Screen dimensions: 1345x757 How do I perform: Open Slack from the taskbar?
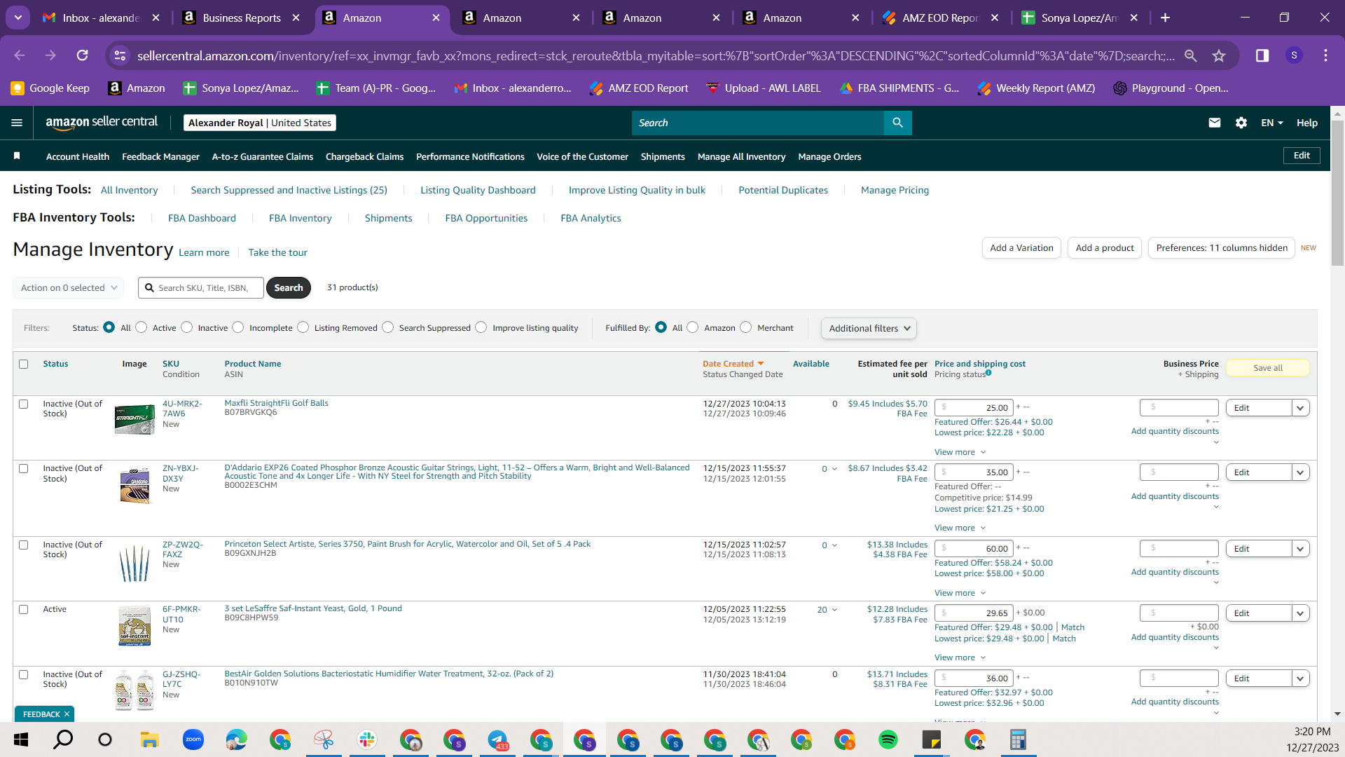click(x=366, y=739)
